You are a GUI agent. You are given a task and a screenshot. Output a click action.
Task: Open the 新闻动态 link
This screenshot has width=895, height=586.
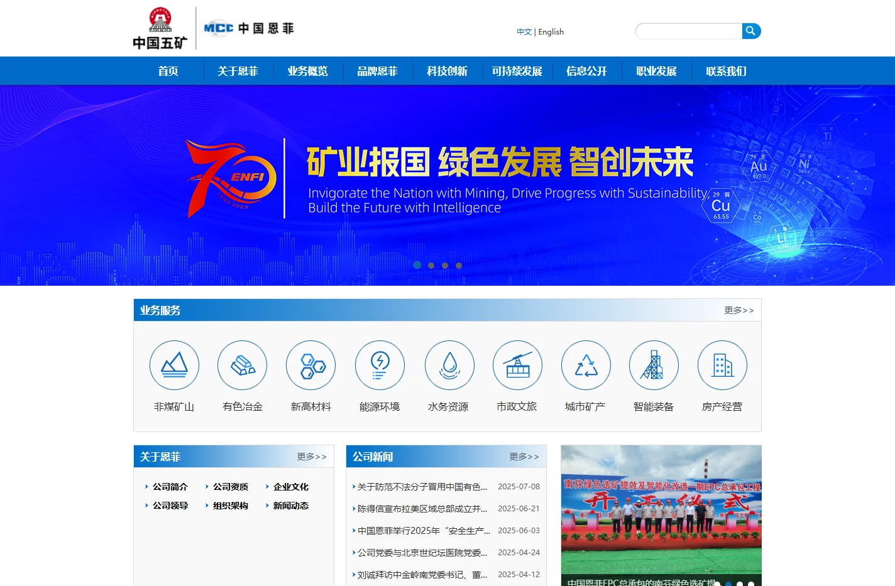pyautogui.click(x=290, y=506)
